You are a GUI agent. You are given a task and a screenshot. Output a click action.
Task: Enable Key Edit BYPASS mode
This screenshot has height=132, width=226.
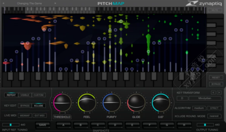tap(25, 106)
